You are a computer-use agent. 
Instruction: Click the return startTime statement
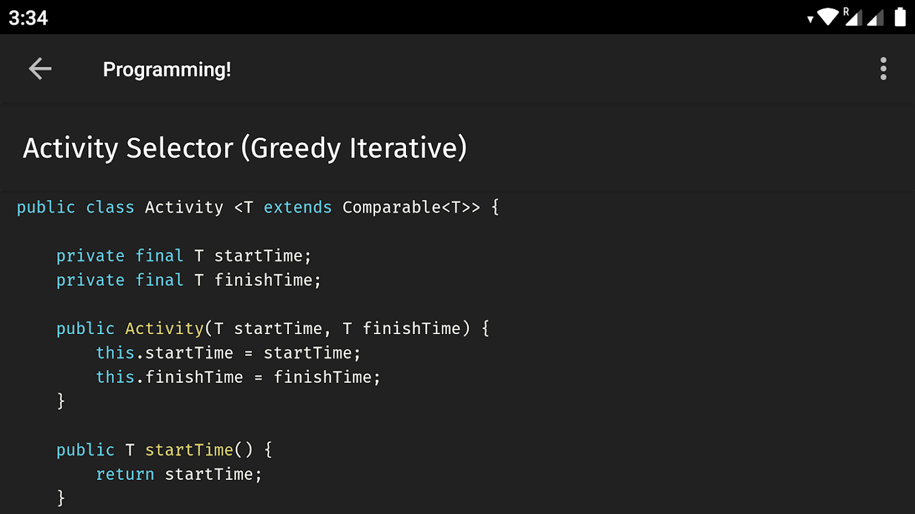[x=179, y=474]
